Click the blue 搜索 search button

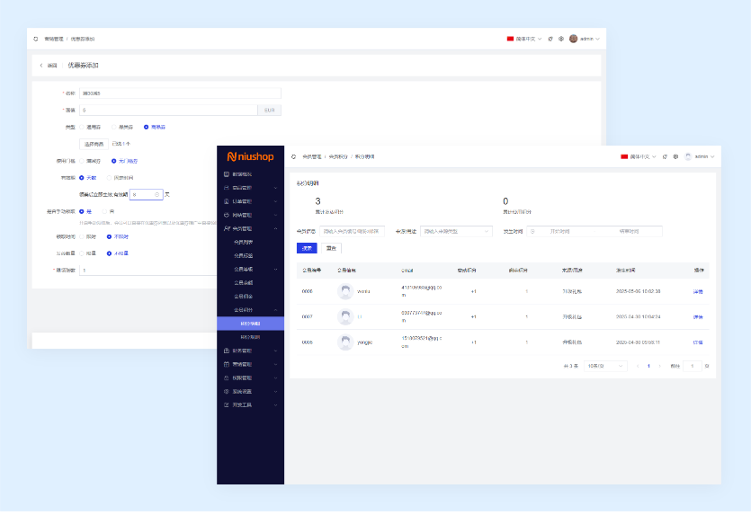[x=306, y=248]
